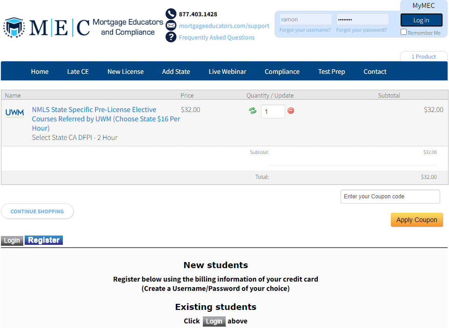449x328 pixels.
Task: Click the Price column header
Action: click(187, 95)
